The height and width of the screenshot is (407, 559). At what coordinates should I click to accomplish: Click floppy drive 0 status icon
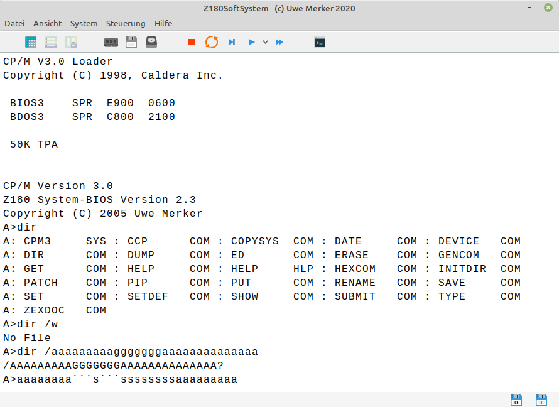(516, 400)
